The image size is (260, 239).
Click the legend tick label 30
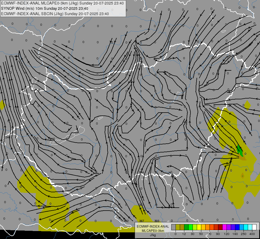[x=192, y=234]
